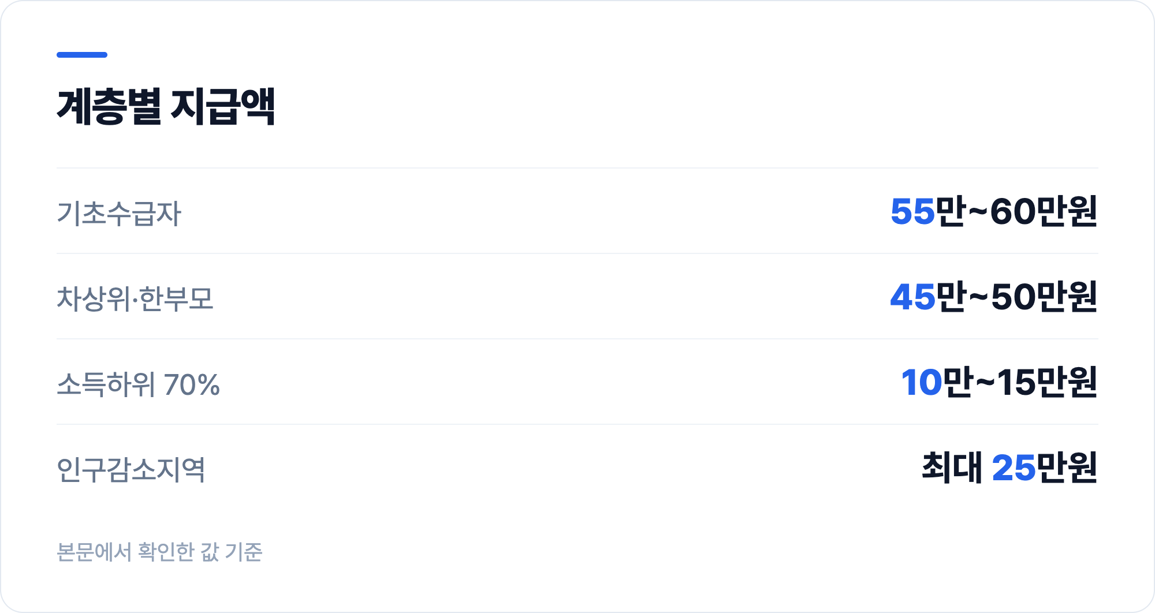The height and width of the screenshot is (613, 1155).
Task: Select the footnote 본문에서 확인한 값 기준
Action: click(159, 552)
